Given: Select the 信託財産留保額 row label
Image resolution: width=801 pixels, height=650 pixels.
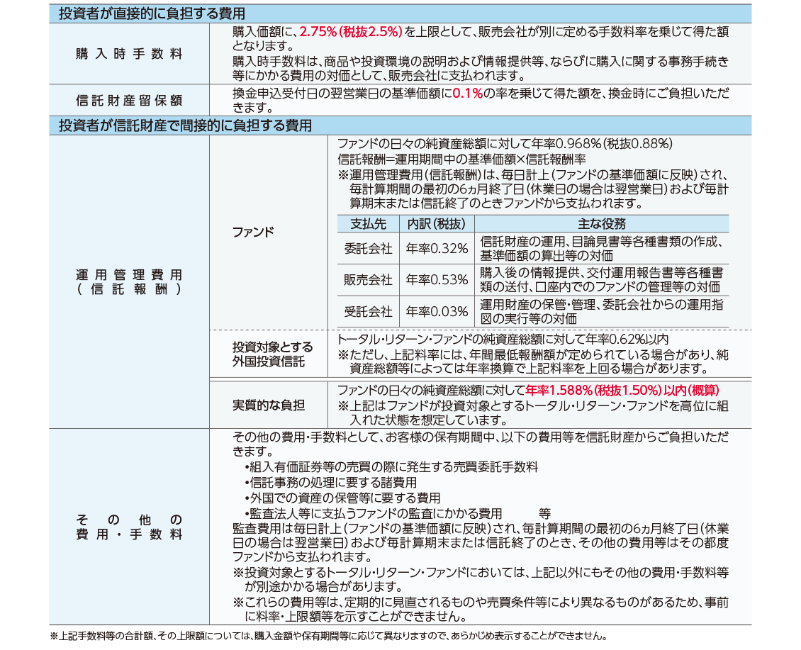Looking at the screenshot, I should tap(129, 100).
